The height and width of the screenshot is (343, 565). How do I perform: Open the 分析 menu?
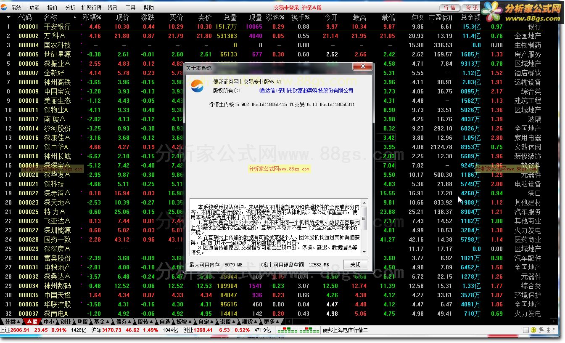click(x=70, y=8)
